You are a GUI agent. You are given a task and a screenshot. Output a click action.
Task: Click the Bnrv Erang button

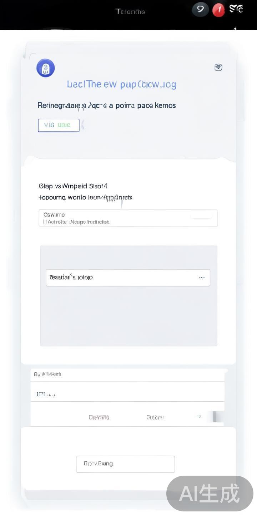pyautogui.click(x=125, y=464)
